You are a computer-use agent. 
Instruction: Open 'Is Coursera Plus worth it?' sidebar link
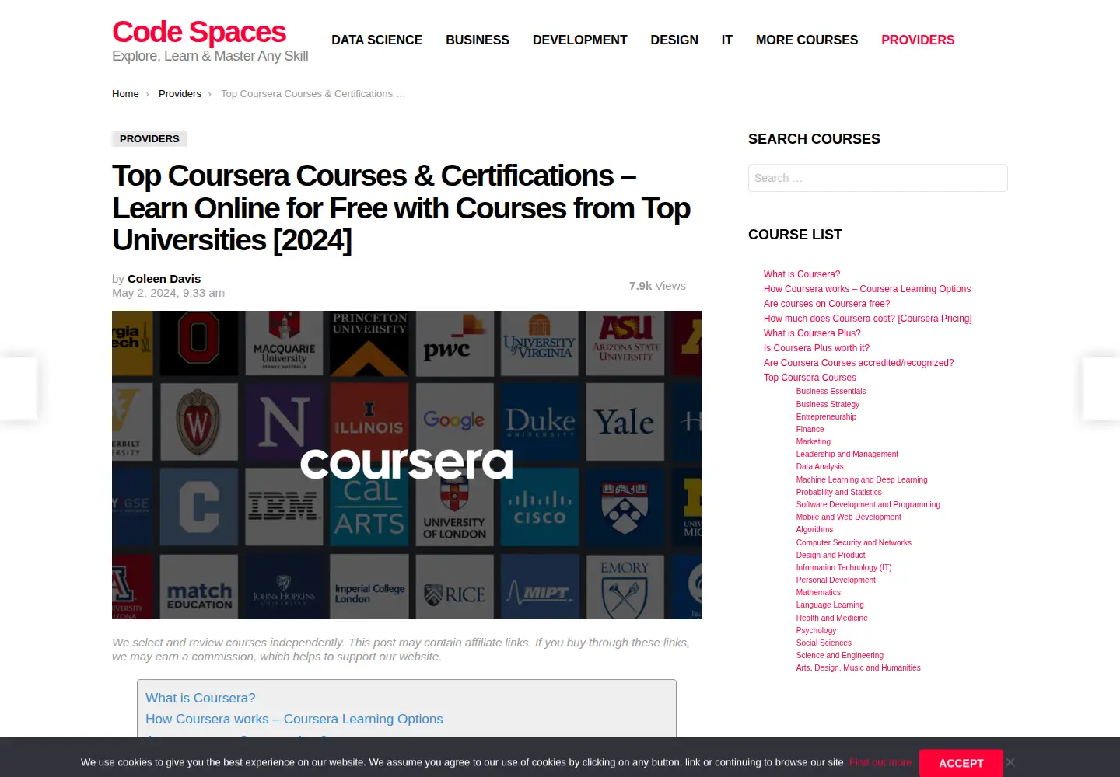pos(817,348)
